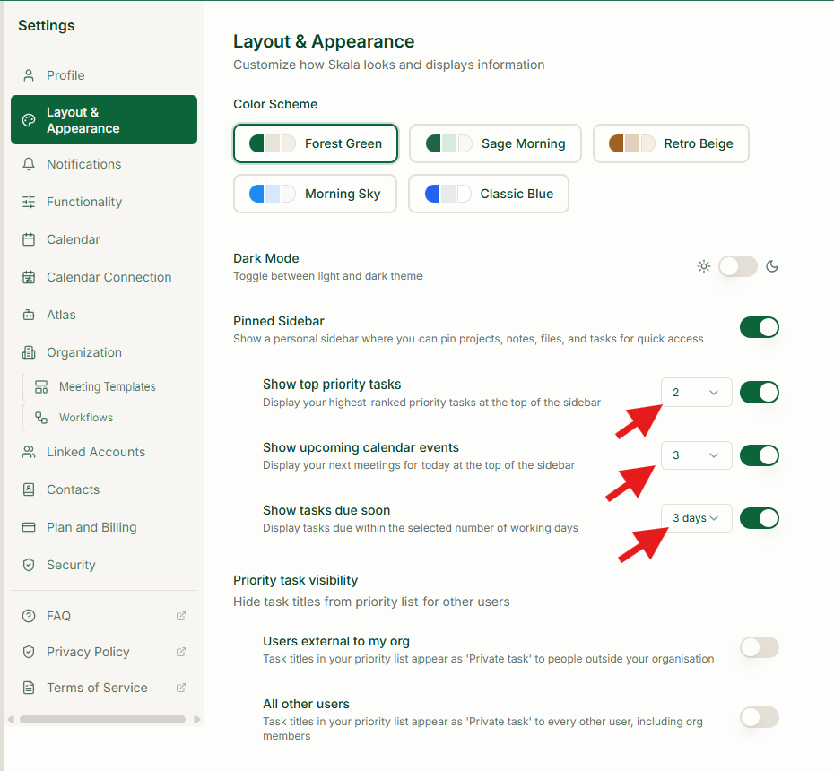Open Functionality settings

pos(104,202)
